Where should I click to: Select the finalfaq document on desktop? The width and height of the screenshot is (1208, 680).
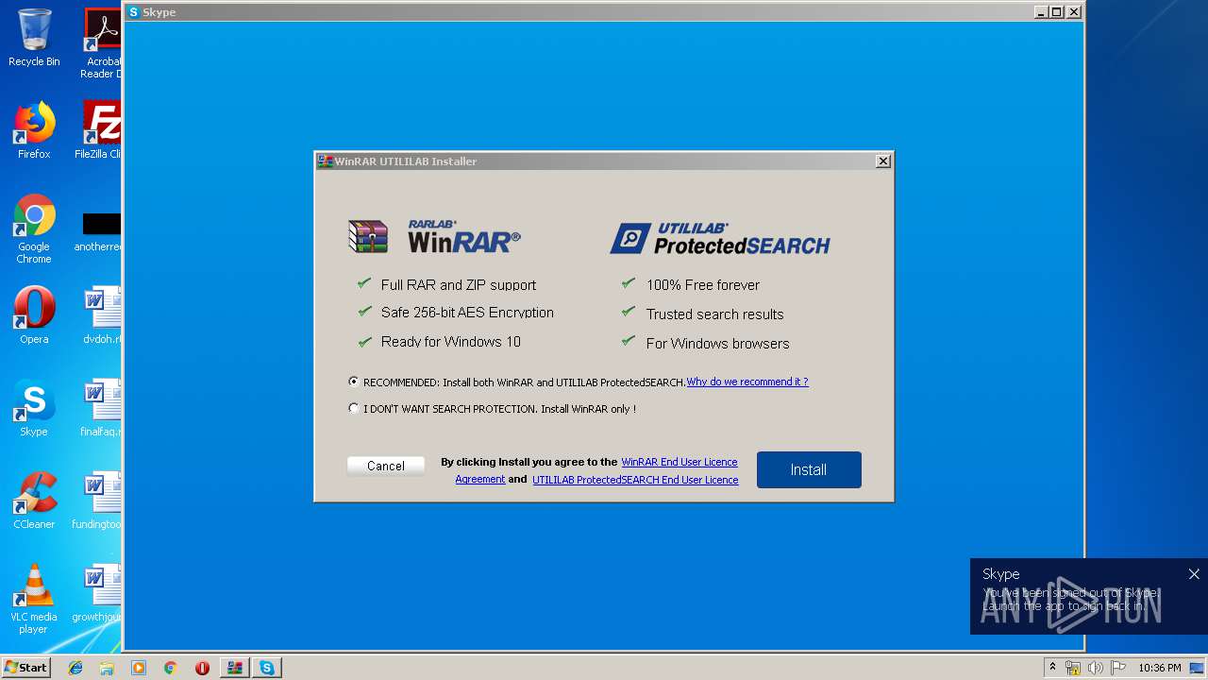pyautogui.click(x=102, y=408)
